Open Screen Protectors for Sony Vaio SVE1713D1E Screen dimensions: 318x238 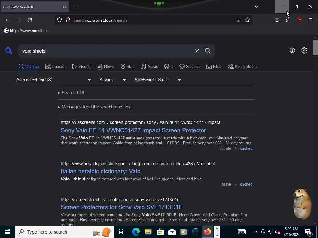pyautogui.click(x=122, y=207)
